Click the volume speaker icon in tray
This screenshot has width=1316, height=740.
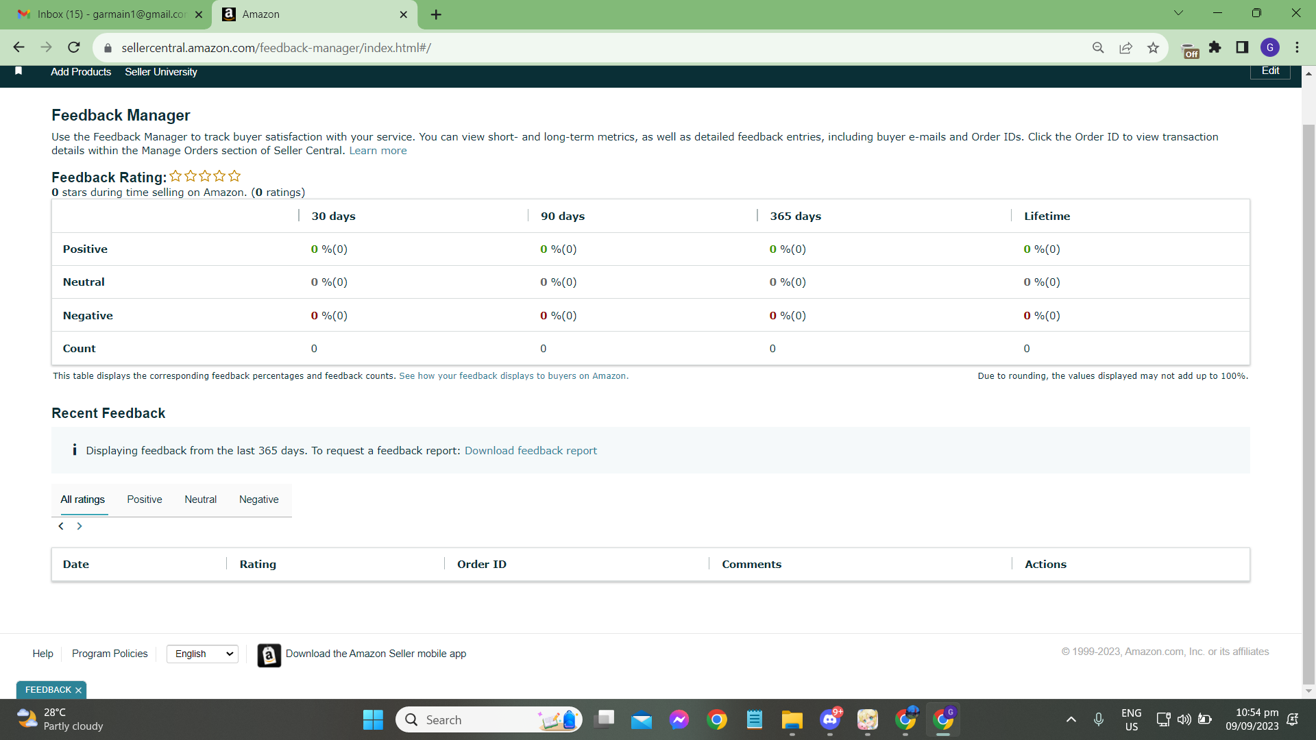tap(1184, 719)
